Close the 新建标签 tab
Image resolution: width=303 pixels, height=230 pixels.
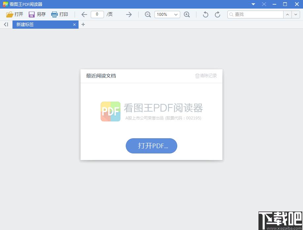pyautogui.click(x=74, y=24)
